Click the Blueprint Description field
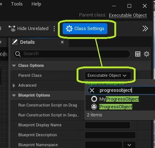The image size is (155, 148). coord(110,135)
